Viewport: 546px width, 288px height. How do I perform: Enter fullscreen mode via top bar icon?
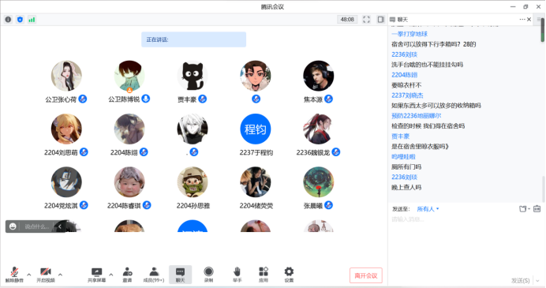(366, 20)
